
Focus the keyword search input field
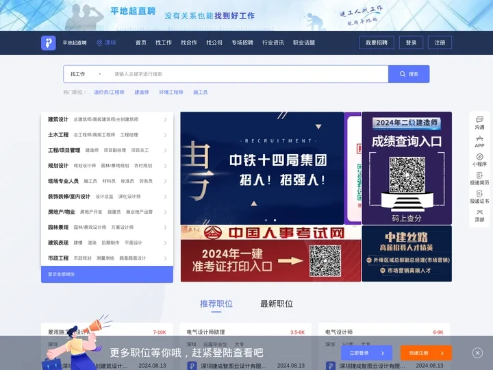(249, 74)
